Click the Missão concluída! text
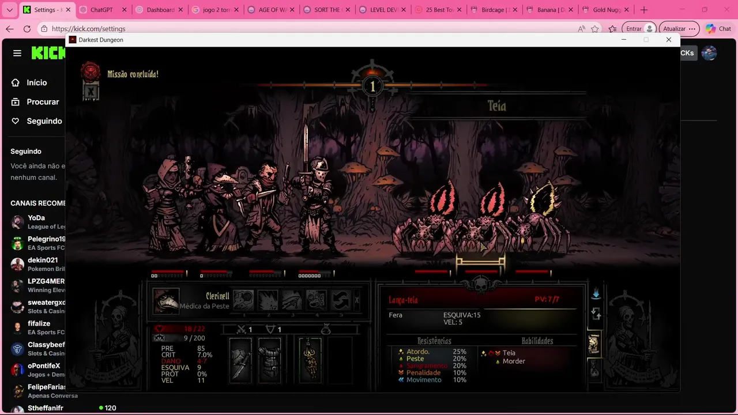This screenshot has width=738, height=415. pos(133,74)
